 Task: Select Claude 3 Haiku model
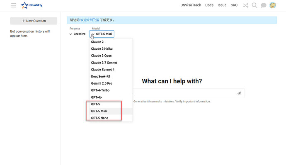coord(111,49)
